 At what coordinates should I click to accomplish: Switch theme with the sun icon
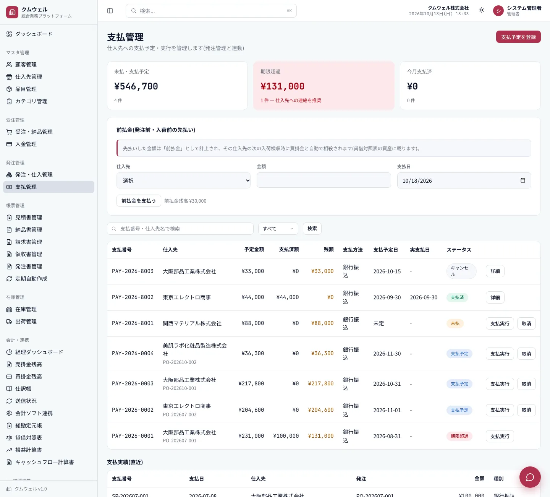482,10
